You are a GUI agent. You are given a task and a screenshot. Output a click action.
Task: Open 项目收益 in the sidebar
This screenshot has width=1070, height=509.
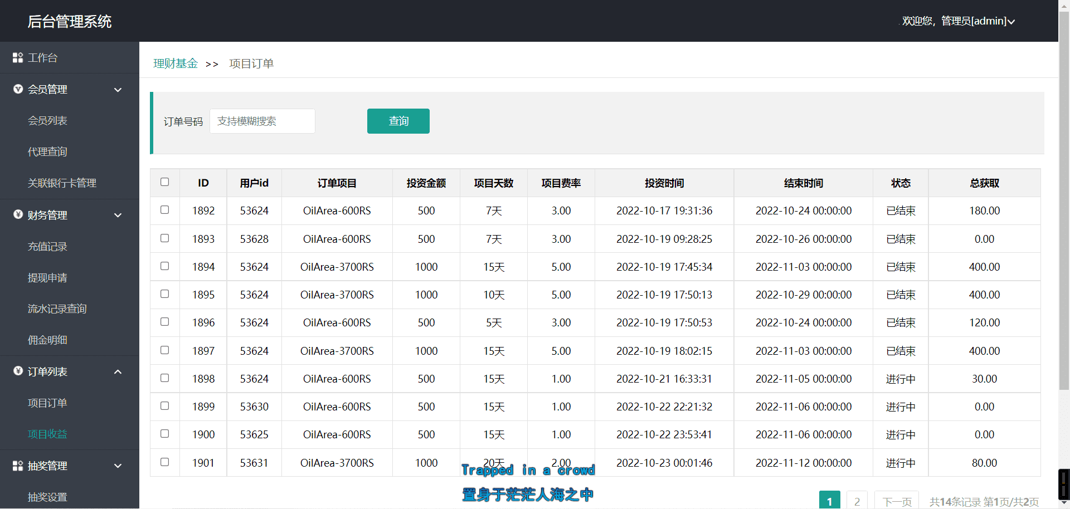[47, 434]
